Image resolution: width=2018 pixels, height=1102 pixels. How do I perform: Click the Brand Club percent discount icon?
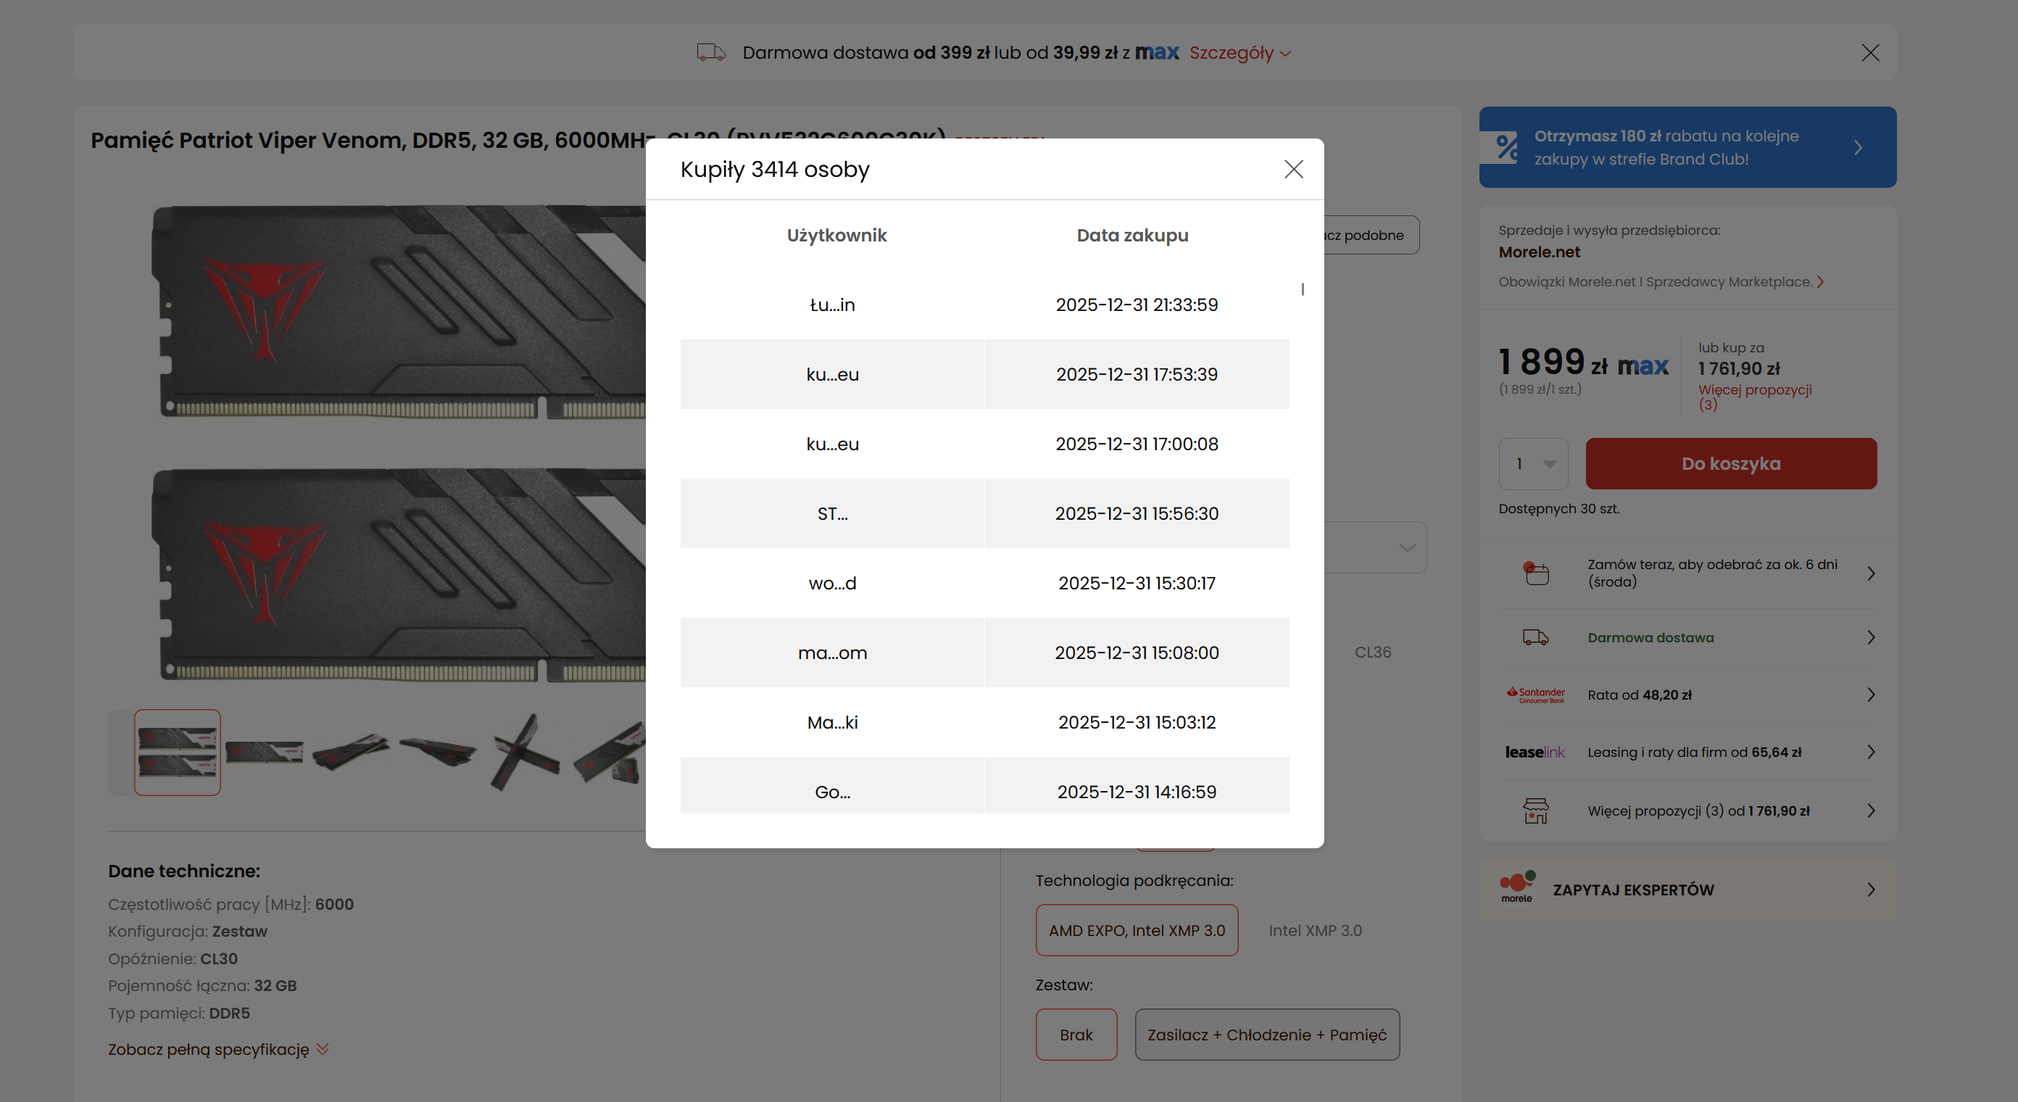tap(1506, 147)
